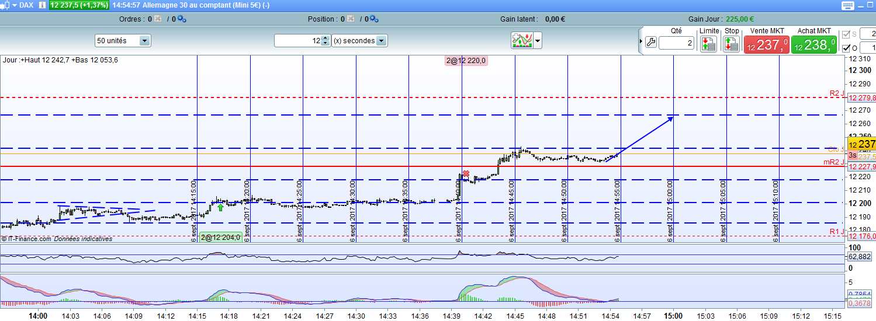Click the Gain latent 0,00 € value
The height and width of the screenshot is (321, 876).
click(x=555, y=19)
